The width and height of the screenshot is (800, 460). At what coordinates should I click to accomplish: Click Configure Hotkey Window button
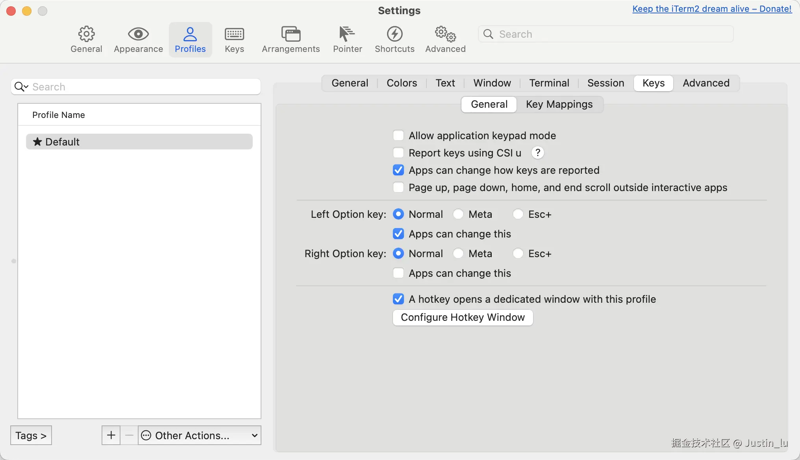[463, 317]
